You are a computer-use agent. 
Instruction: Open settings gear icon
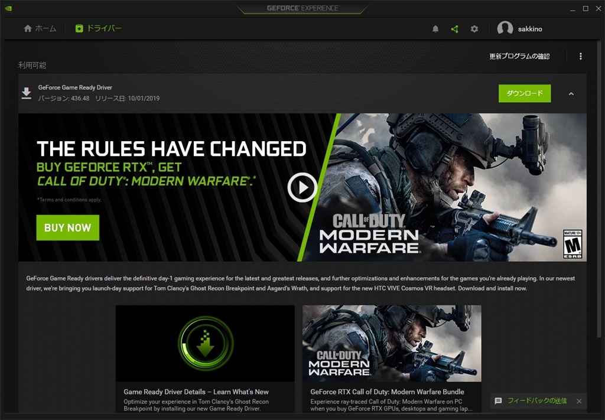tap(474, 29)
